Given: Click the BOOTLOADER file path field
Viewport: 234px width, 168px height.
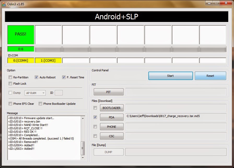Looking at the screenshot, I should coord(176,108).
